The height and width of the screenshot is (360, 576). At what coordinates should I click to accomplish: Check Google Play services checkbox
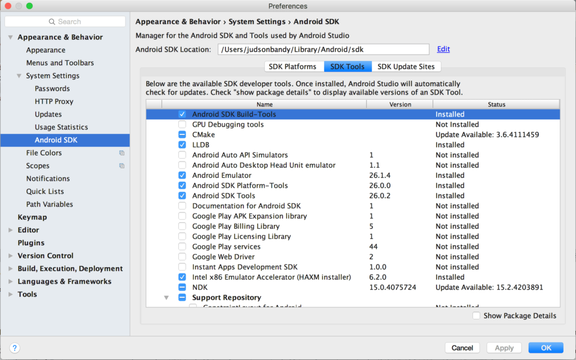(182, 246)
